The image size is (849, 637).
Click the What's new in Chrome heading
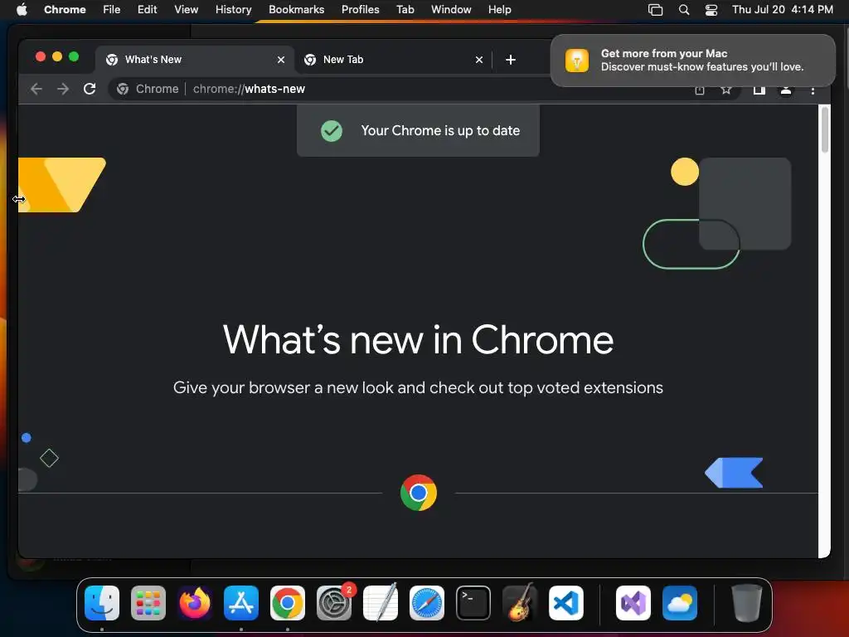tap(418, 340)
